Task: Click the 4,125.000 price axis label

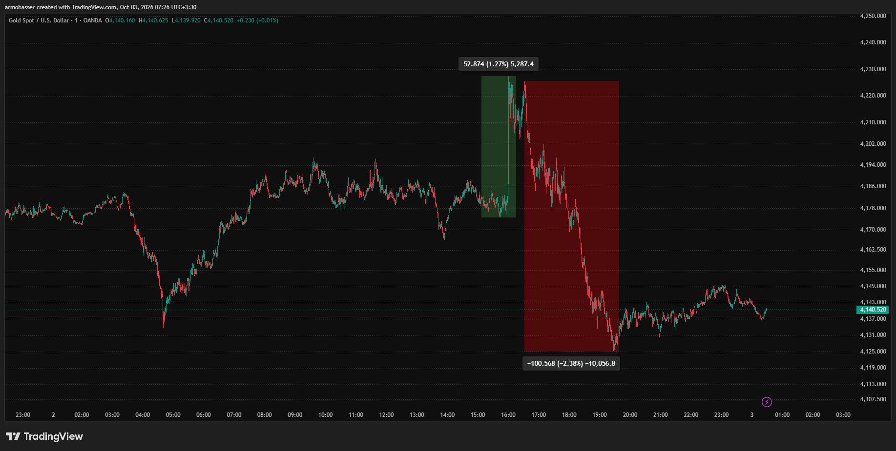Action: 873,352
